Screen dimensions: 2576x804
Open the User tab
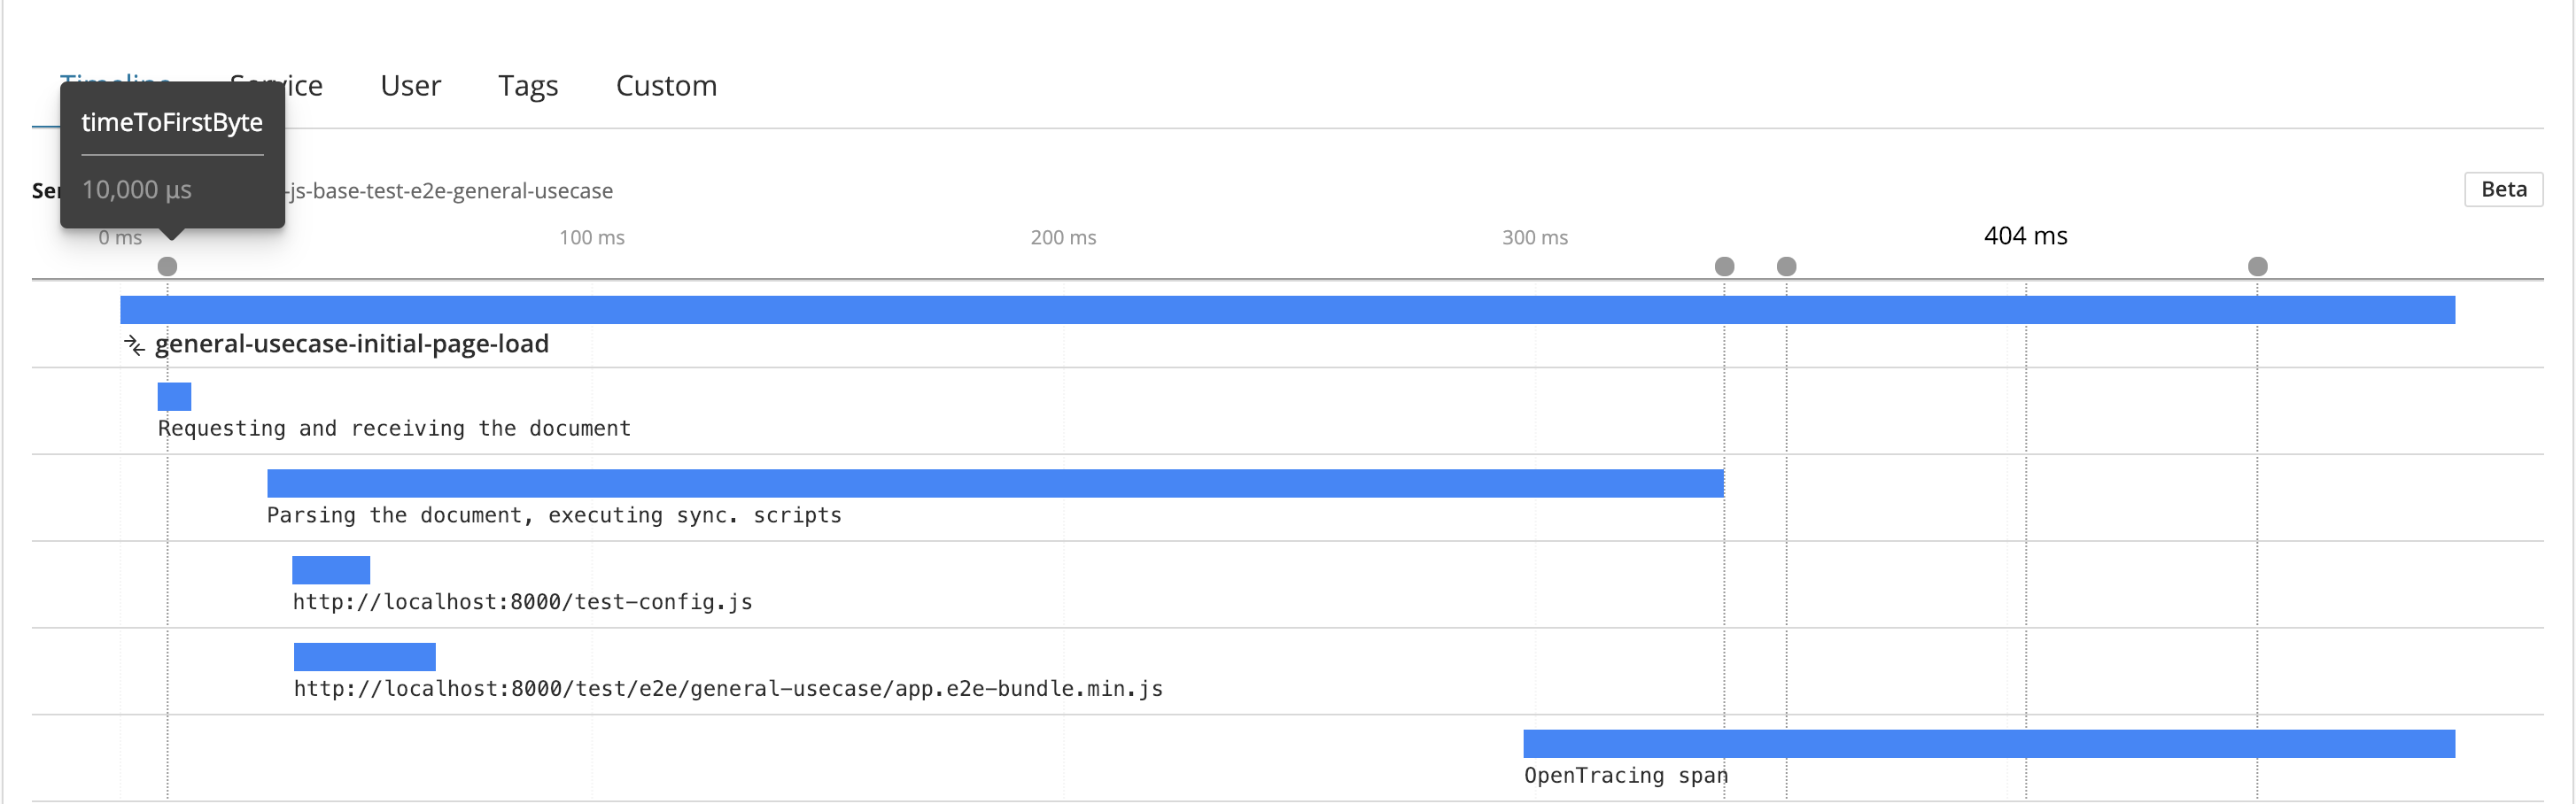tap(411, 85)
